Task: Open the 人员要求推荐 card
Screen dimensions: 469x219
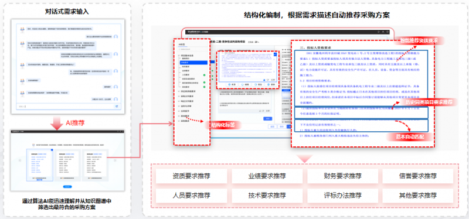Action: 192,196
